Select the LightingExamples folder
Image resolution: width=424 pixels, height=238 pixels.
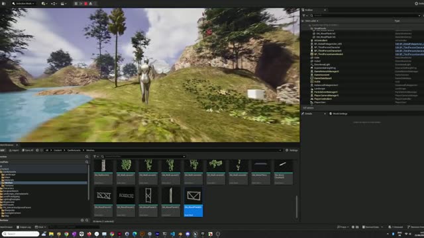11,199
